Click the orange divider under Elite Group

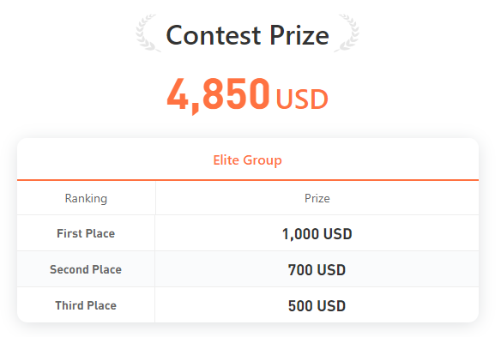point(248,180)
